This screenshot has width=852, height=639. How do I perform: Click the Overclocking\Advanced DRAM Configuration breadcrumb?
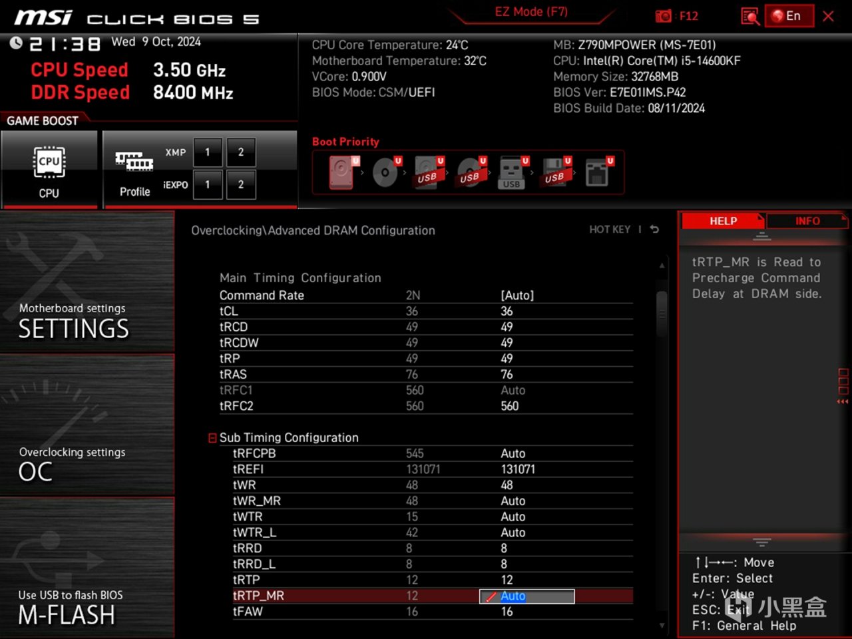tap(313, 230)
